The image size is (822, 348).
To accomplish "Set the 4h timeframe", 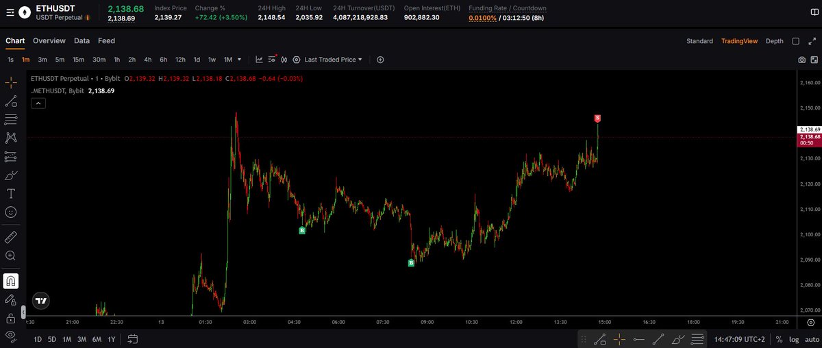I will [x=147, y=60].
